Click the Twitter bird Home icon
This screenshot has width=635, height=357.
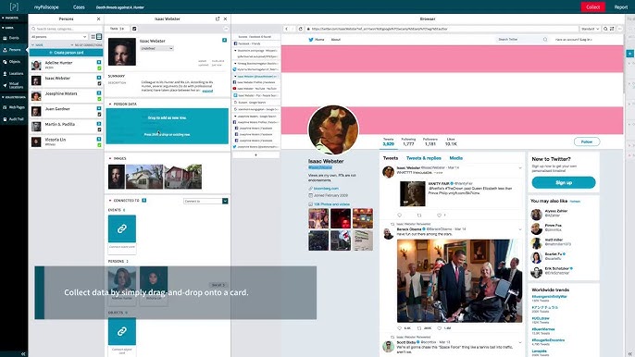311,40
